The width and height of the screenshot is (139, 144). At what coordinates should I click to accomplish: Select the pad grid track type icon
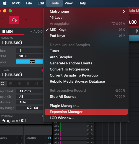coord(3,83)
